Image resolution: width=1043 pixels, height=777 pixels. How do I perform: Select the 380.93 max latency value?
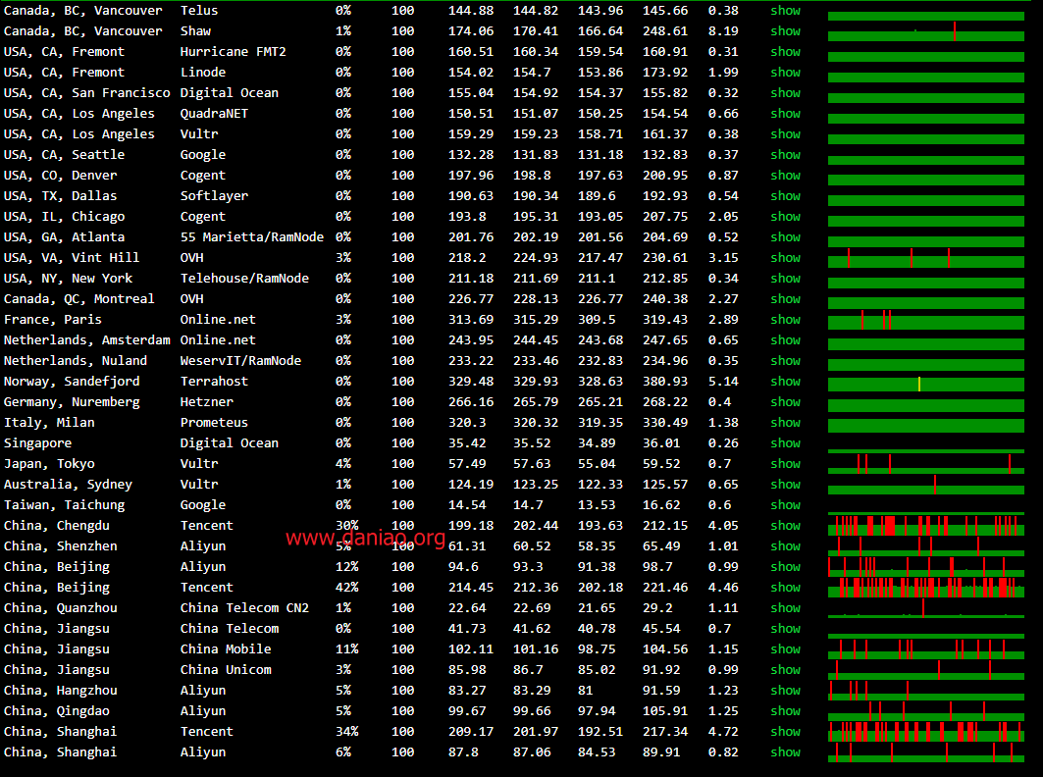point(665,382)
